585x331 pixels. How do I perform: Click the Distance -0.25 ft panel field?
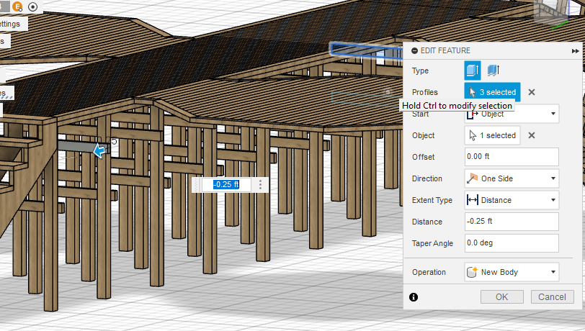click(x=512, y=222)
